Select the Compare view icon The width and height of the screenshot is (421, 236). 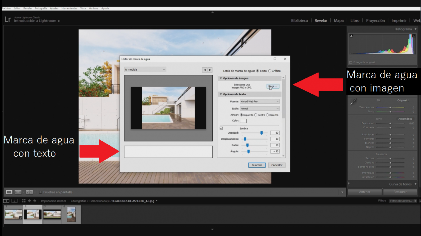point(18,192)
